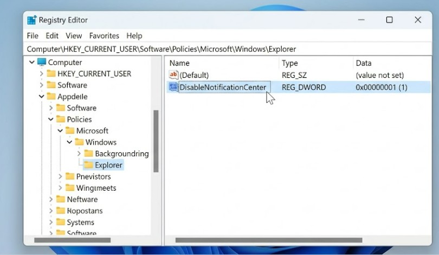Minimize the Registry Editor window

pos(361,20)
